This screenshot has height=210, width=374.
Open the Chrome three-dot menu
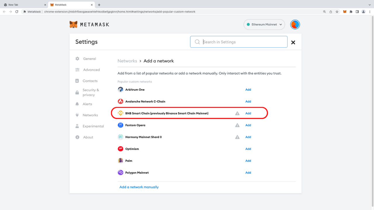coord(370,12)
